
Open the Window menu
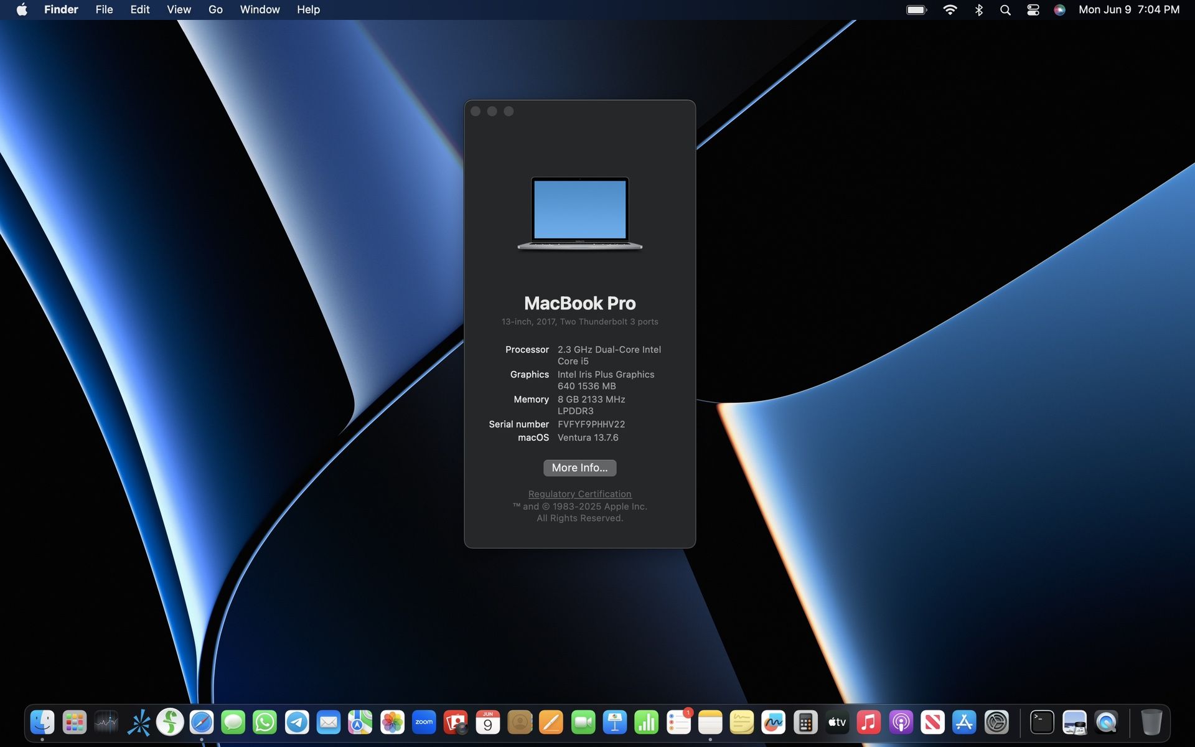[x=260, y=9]
